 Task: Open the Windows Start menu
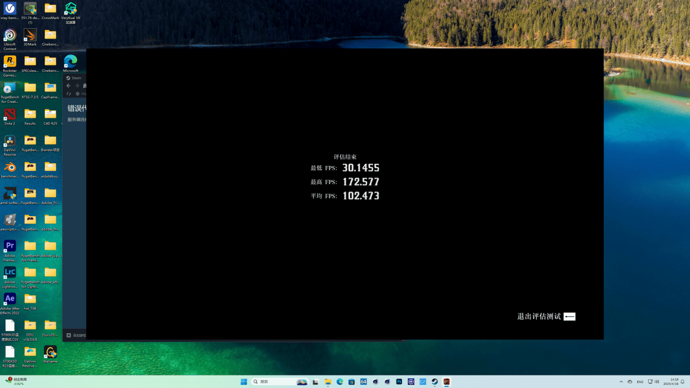[x=244, y=382]
